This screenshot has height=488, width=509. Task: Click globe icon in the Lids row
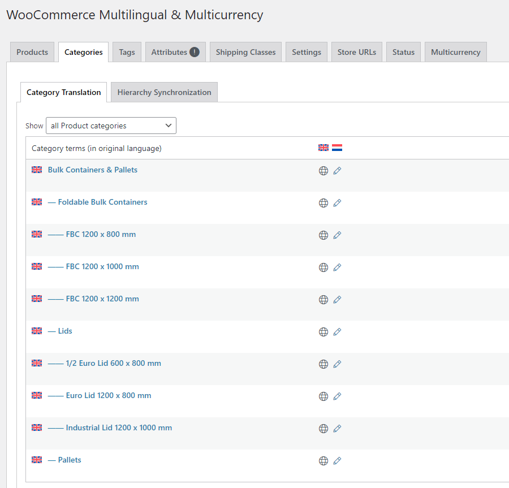323,332
